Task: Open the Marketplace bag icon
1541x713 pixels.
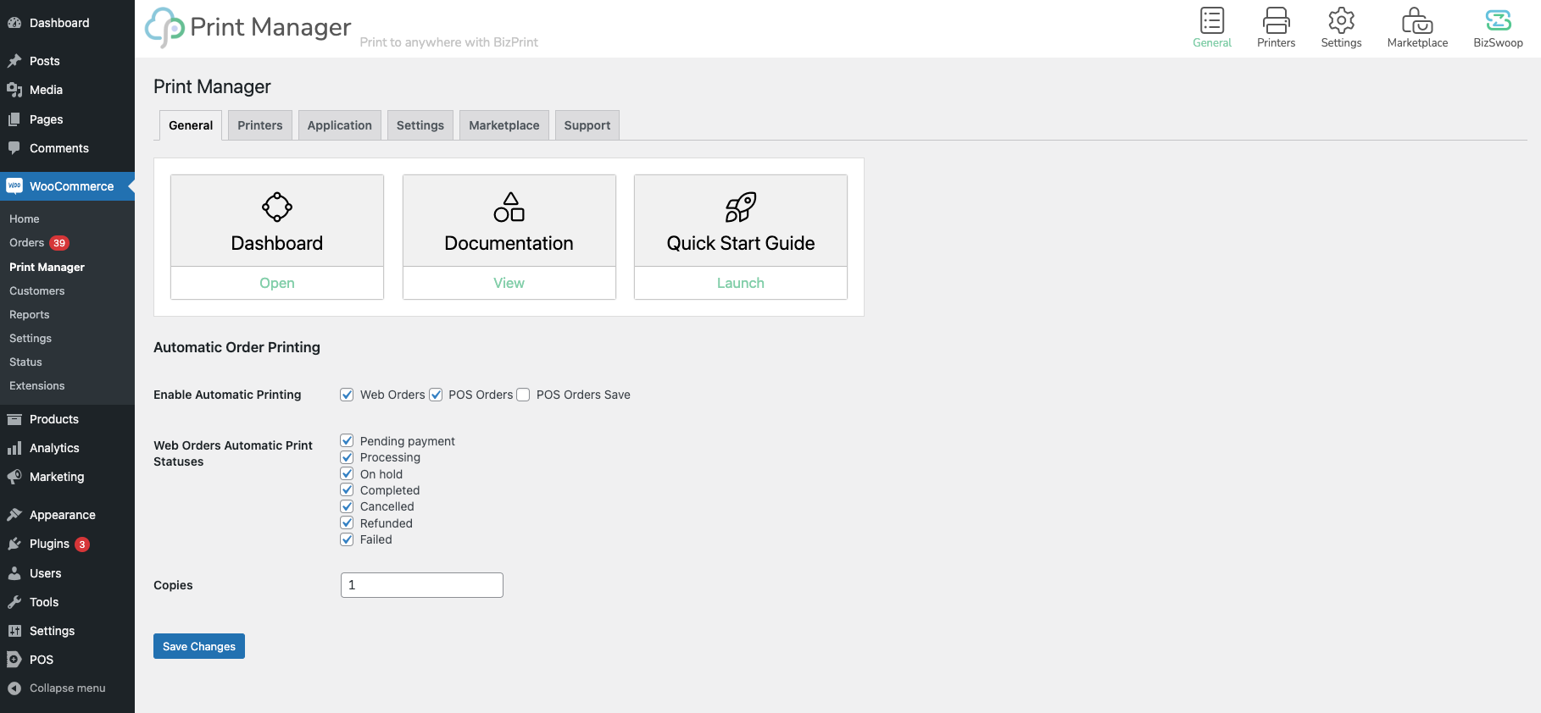Action: pyautogui.click(x=1417, y=20)
